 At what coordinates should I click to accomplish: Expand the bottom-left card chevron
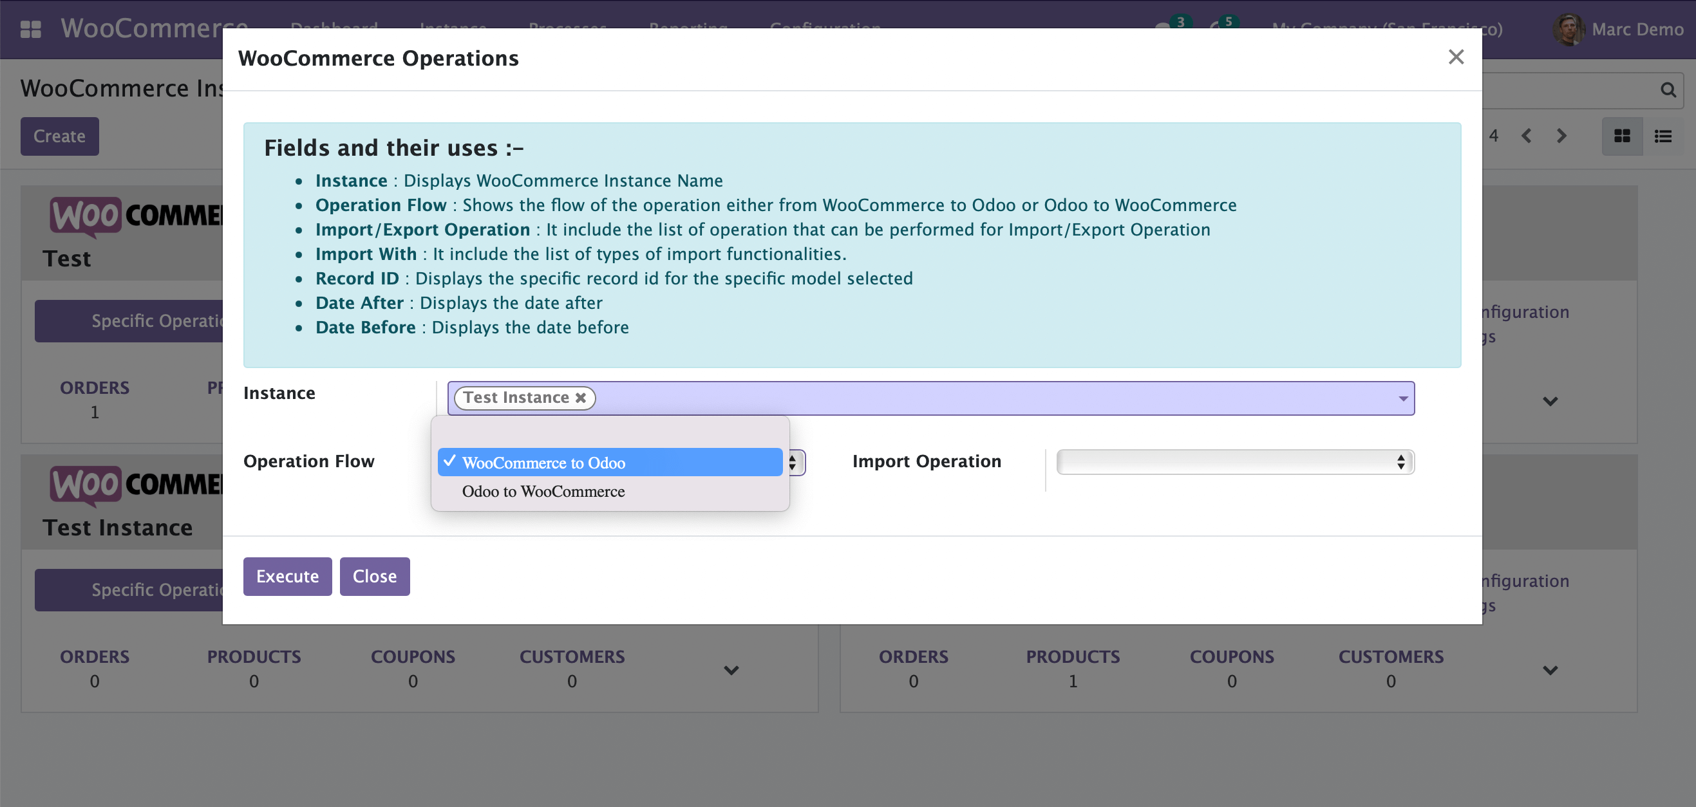tap(731, 670)
